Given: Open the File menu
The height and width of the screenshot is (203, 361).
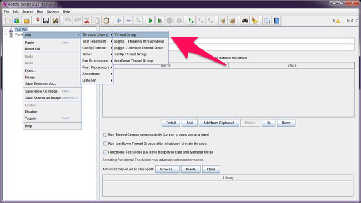Looking at the screenshot, I should (x=7, y=12).
